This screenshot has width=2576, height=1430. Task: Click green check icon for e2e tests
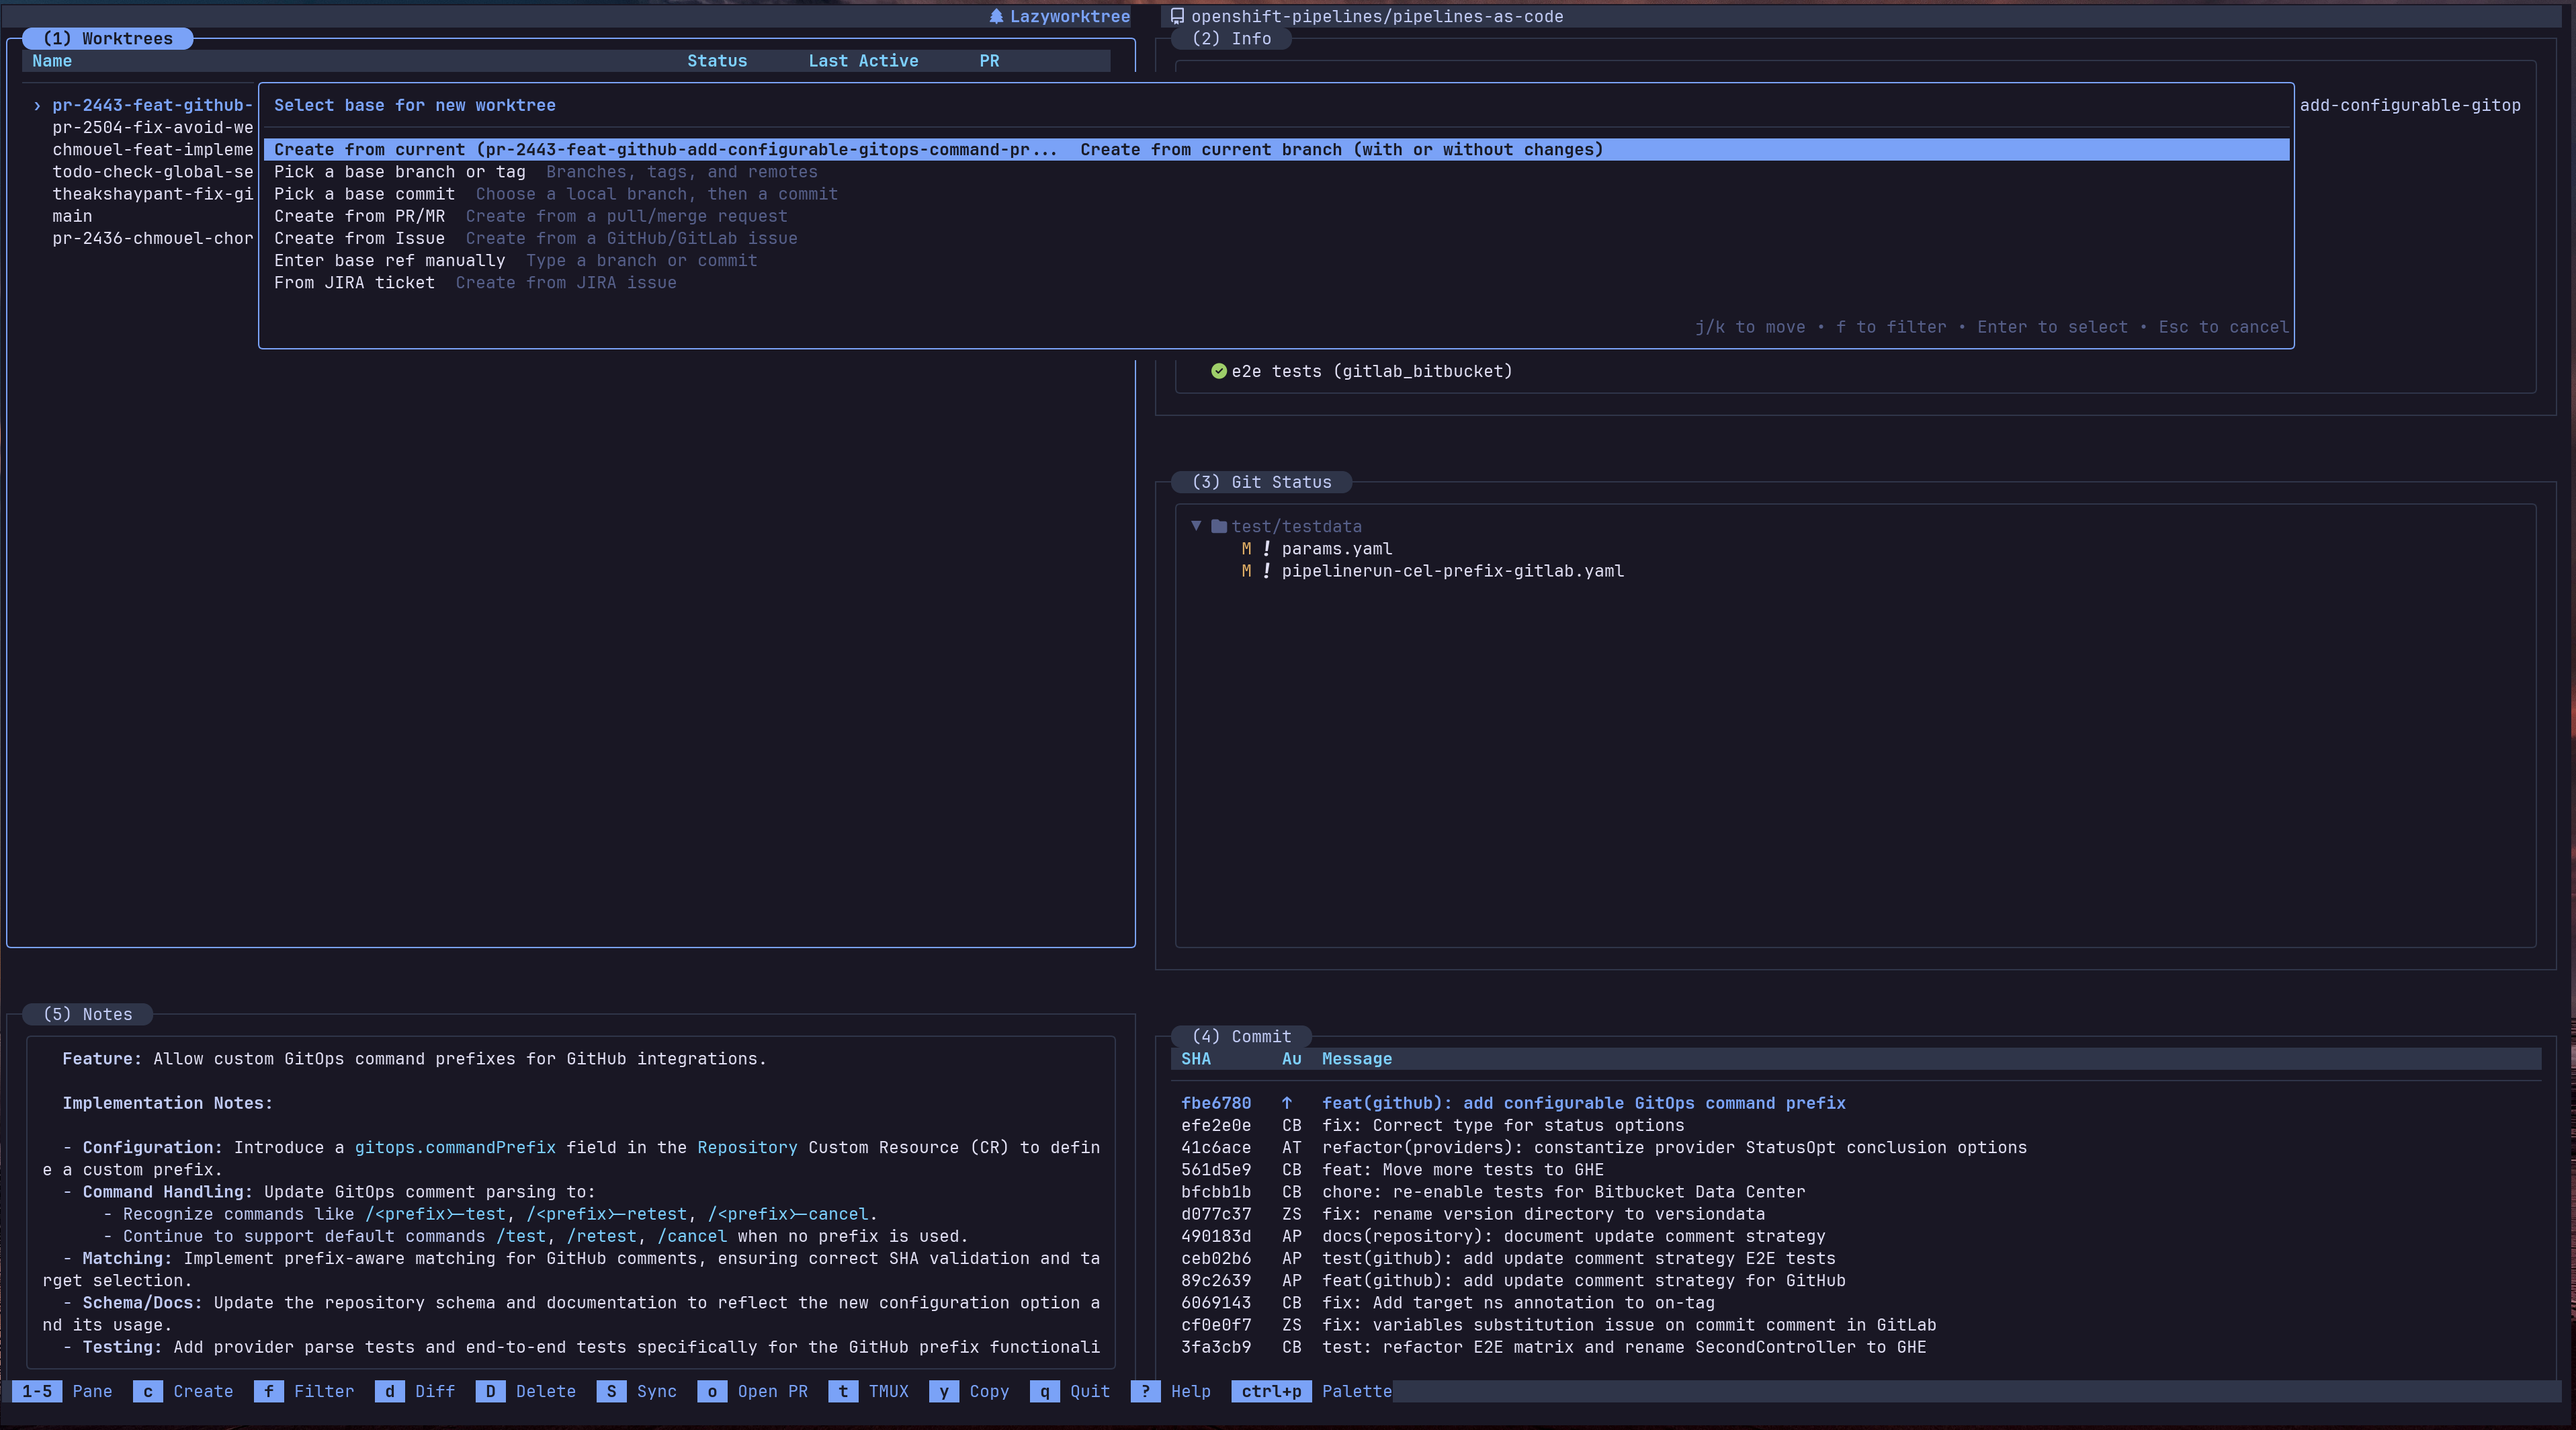tap(1218, 371)
